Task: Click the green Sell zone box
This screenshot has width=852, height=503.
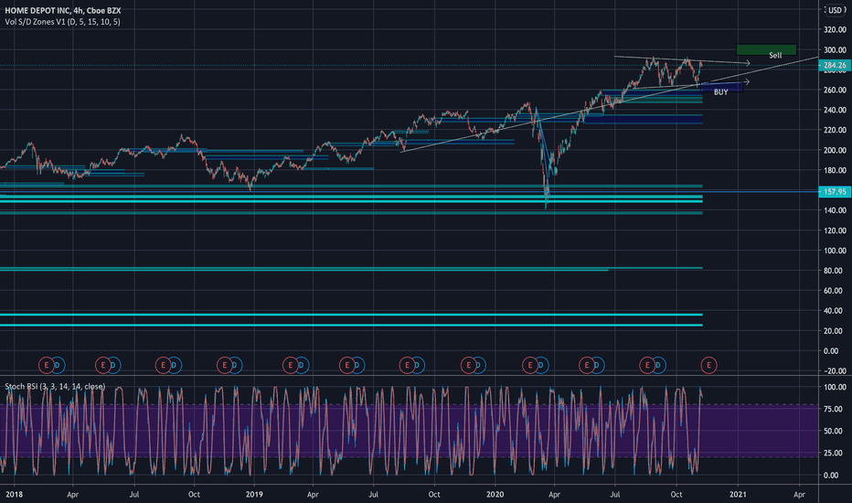Action: pyautogui.click(x=766, y=50)
